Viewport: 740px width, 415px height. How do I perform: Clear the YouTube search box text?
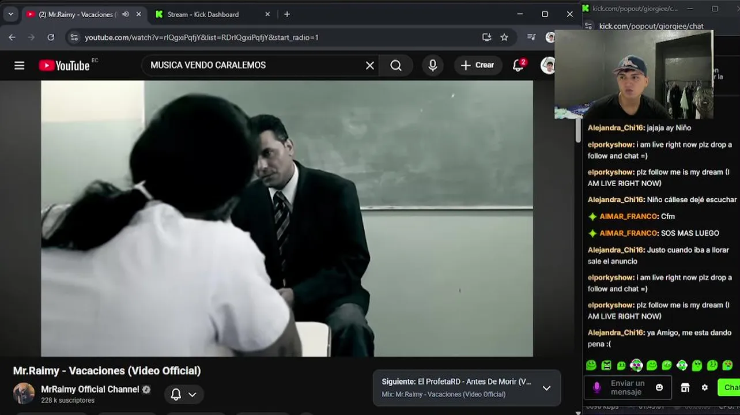pos(370,66)
